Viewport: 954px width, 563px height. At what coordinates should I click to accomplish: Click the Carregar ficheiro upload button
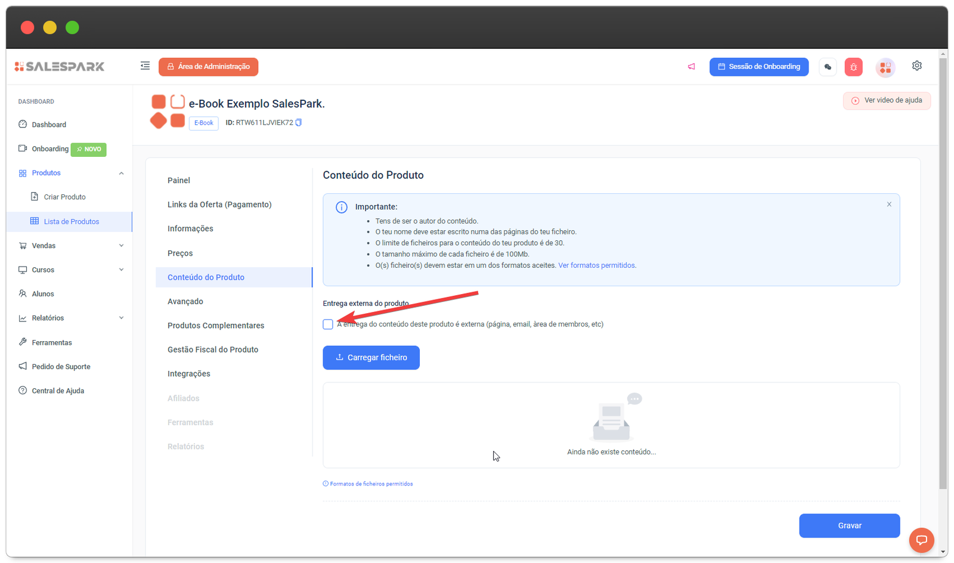pos(371,358)
